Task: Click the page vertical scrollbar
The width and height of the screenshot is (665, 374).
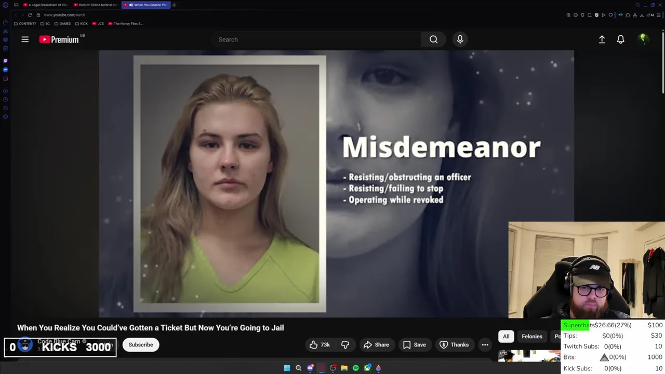Action: [662, 62]
